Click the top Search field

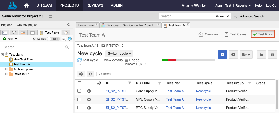pyautogui.click(x=186, y=16)
